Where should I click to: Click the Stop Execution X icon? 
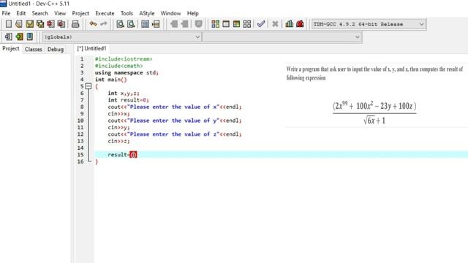(275, 24)
